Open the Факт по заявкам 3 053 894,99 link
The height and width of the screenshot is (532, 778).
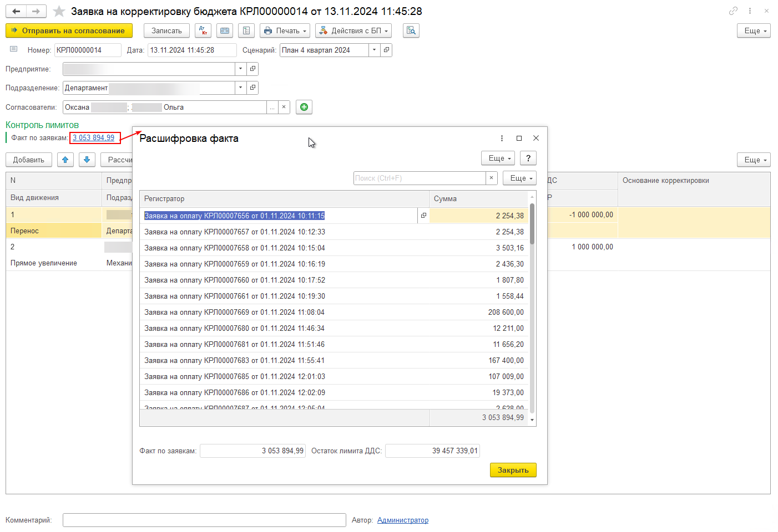(94, 137)
